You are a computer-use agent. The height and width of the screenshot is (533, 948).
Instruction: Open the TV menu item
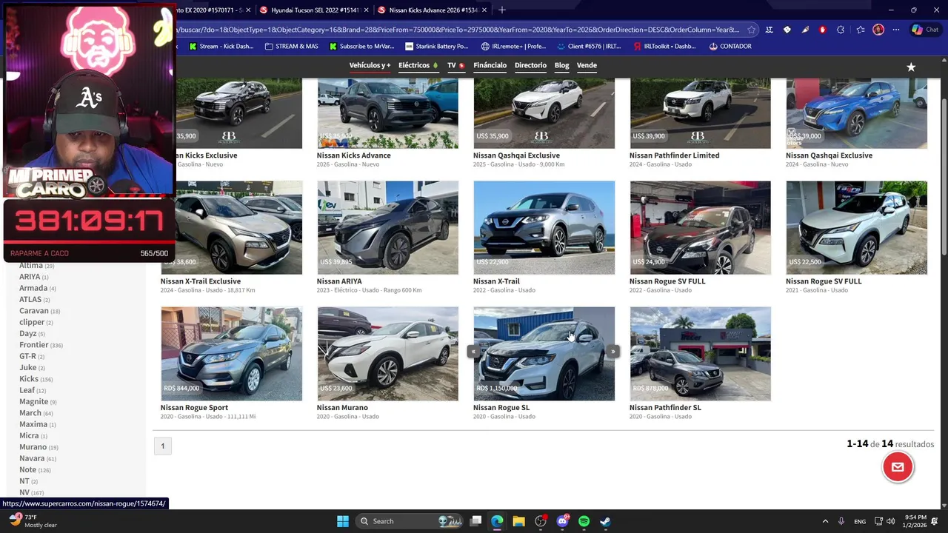pos(455,65)
